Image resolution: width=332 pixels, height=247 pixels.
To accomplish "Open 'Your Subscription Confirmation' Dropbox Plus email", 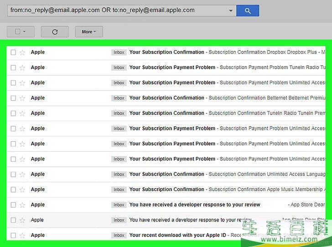I will coord(166,52).
